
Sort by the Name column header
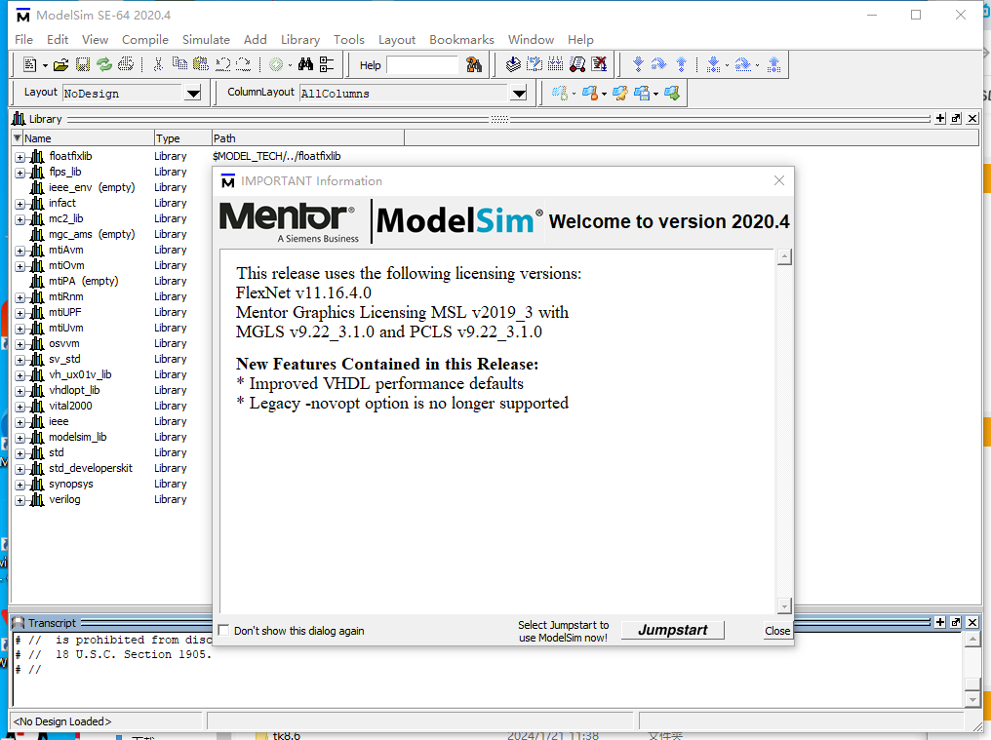pyautogui.click(x=89, y=138)
